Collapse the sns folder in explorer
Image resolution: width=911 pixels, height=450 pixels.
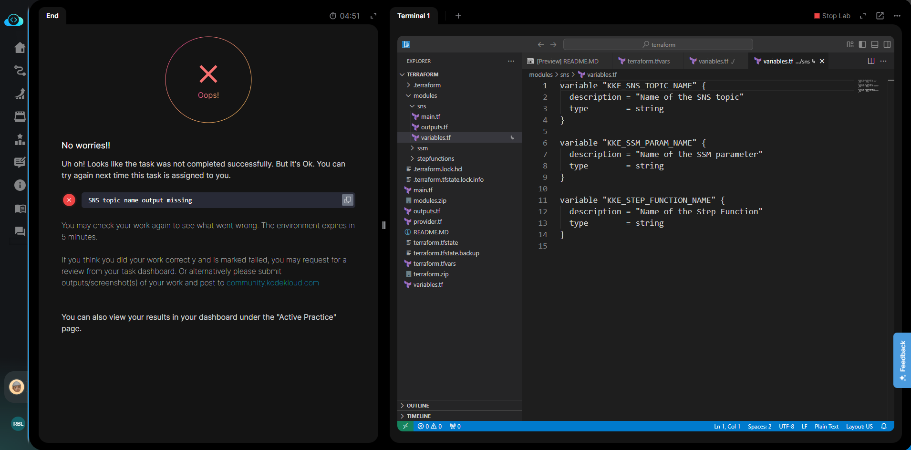click(421, 106)
